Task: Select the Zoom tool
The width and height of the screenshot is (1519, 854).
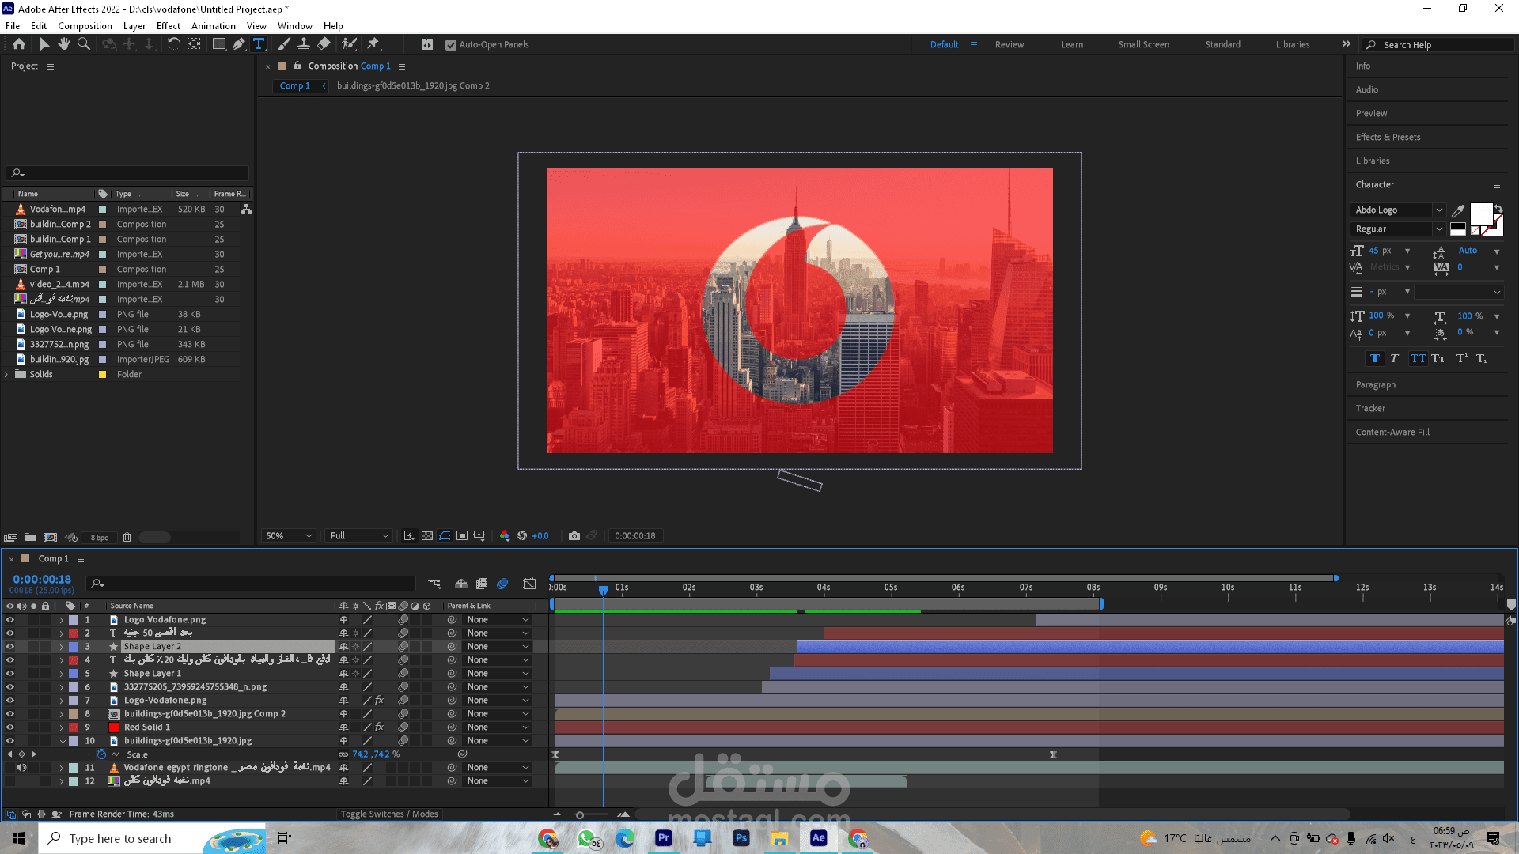Action: 84,44
